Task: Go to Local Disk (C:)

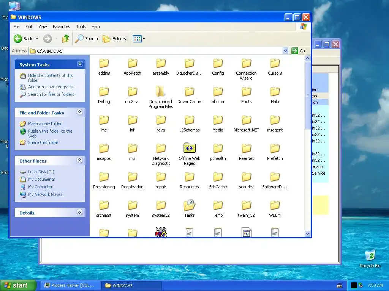Action: [41, 172]
